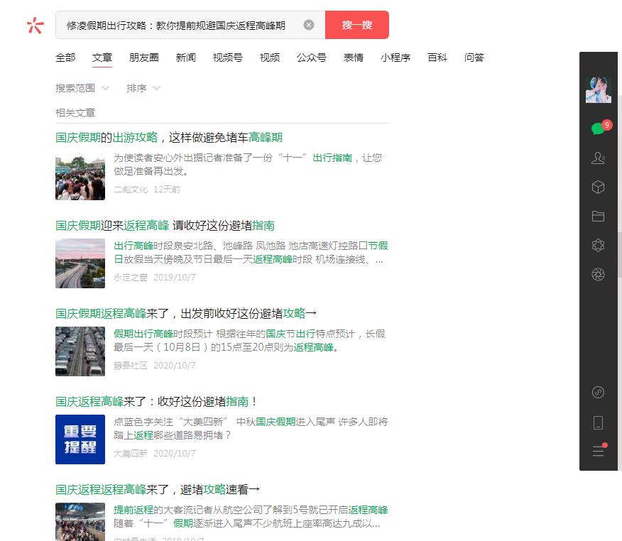622x541 pixels.
Task: Open the 问答 tab
Action: (x=474, y=58)
